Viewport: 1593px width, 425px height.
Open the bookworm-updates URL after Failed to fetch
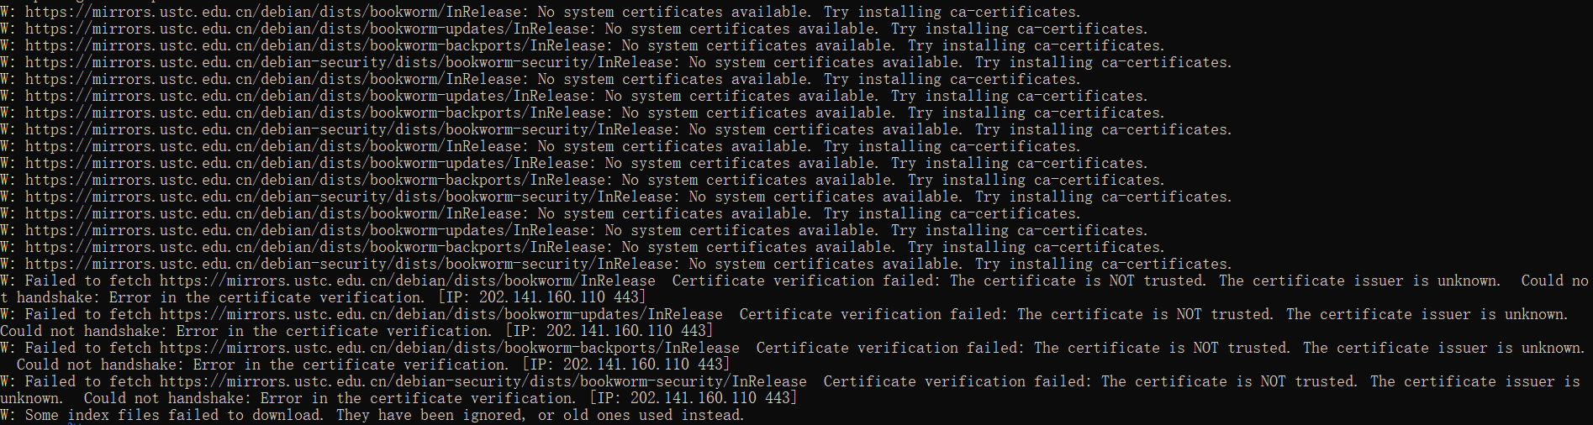click(x=440, y=314)
